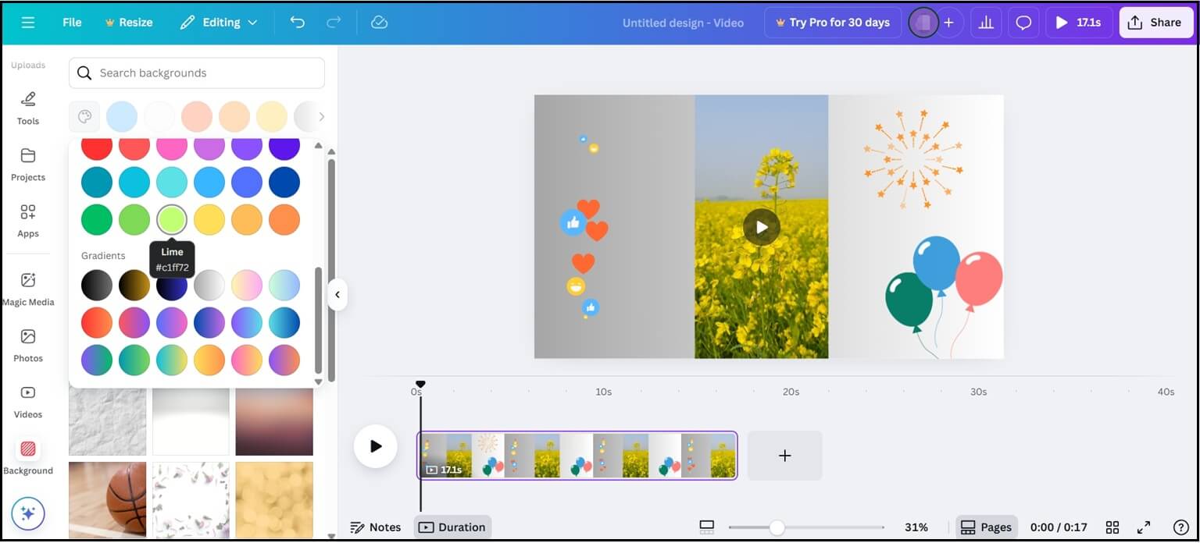Open the Projects sidebar tab

[x=28, y=165]
